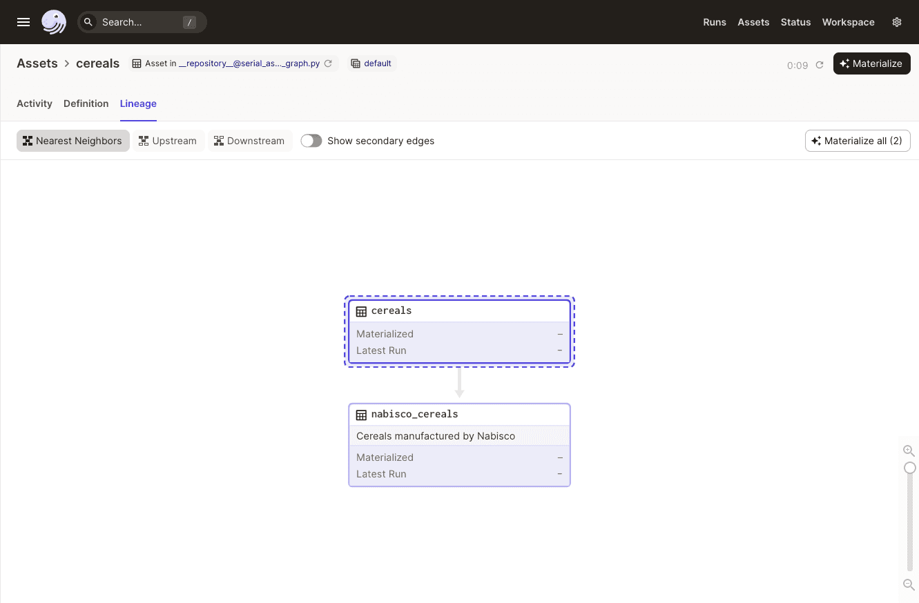Viewport: 919px width, 603px height.
Task: Click the Materialize button
Action: tap(871, 63)
